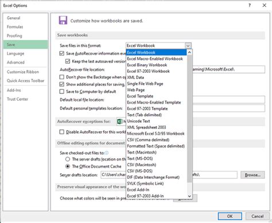Choose Excel 97-2003 Workbook format
This screenshot has width=272, height=223.
click(156, 71)
